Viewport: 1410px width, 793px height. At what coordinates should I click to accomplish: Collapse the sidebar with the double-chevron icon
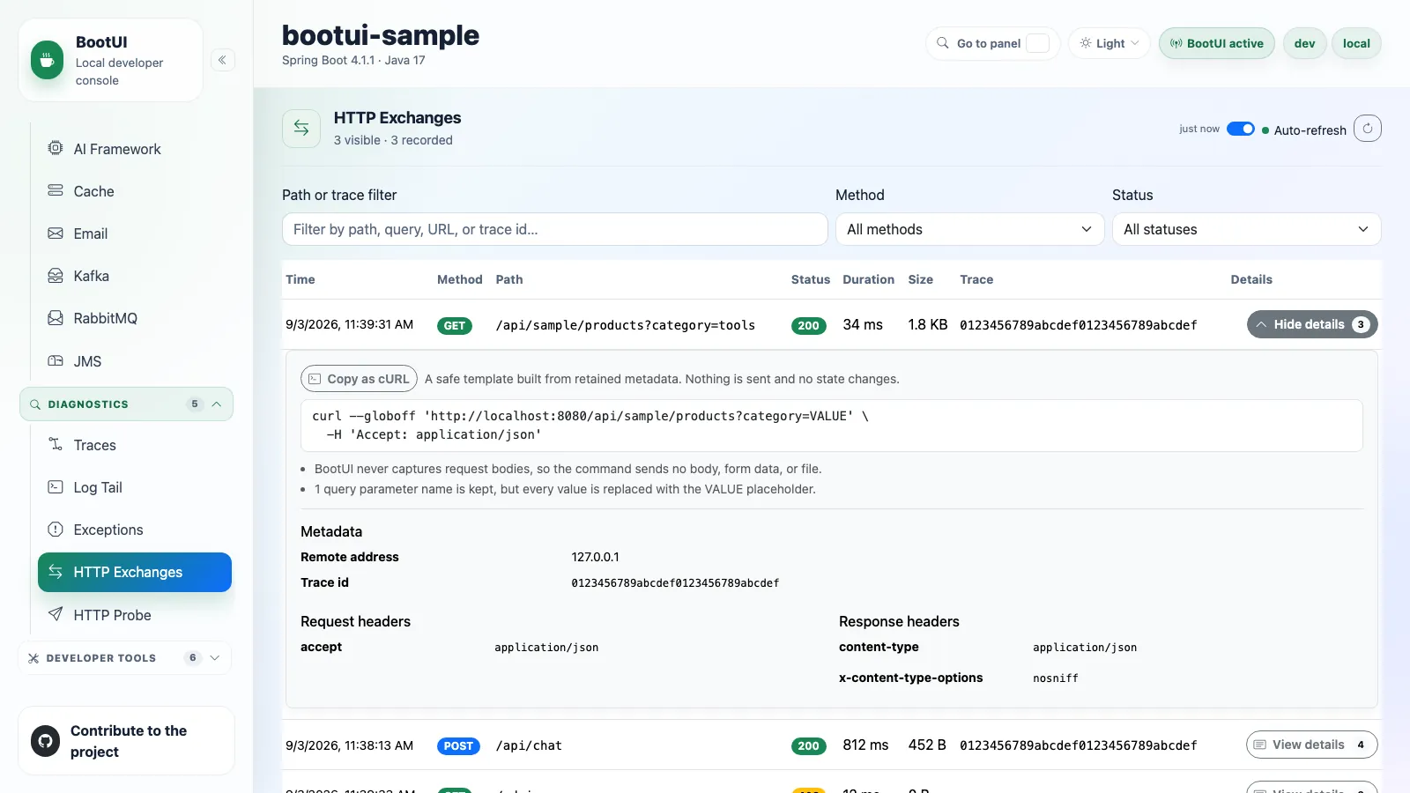[222, 60]
